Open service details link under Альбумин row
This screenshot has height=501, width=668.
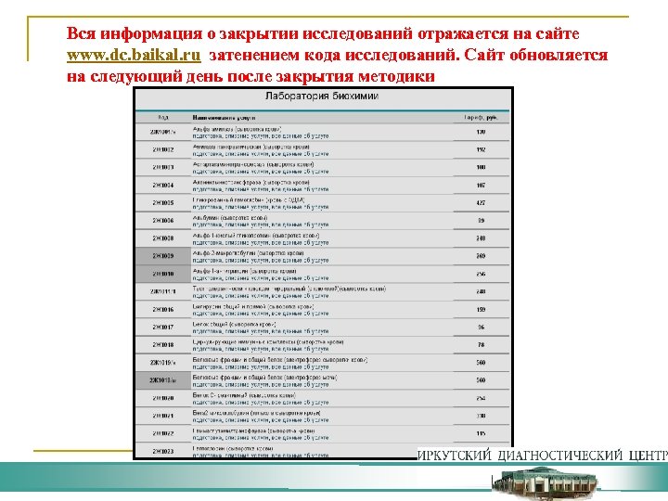tap(261, 225)
